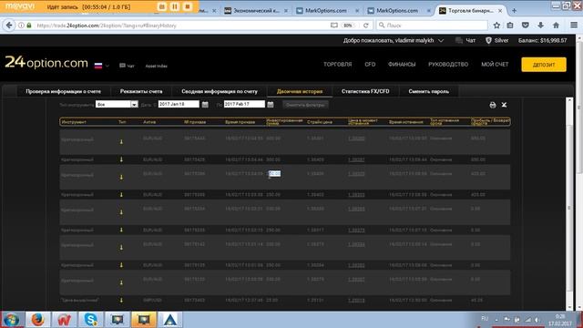Open Firefox from the taskbar
The image size is (583, 328).
pos(37,320)
